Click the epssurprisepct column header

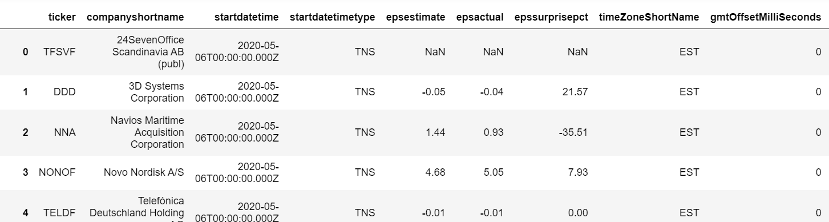[551, 17]
